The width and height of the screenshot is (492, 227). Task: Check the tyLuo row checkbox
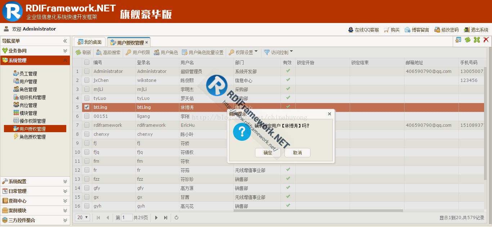pyautogui.click(x=87, y=98)
